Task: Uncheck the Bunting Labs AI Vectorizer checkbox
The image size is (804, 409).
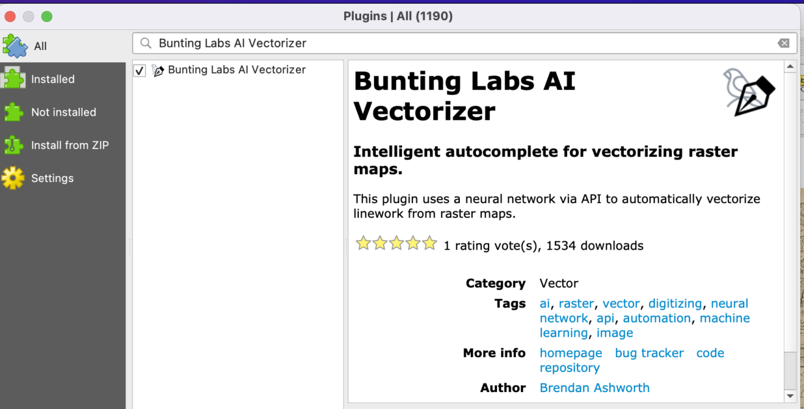Action: pyautogui.click(x=140, y=71)
